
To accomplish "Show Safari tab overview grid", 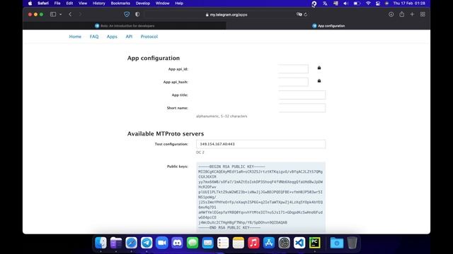I will pyautogui.click(x=423, y=14).
